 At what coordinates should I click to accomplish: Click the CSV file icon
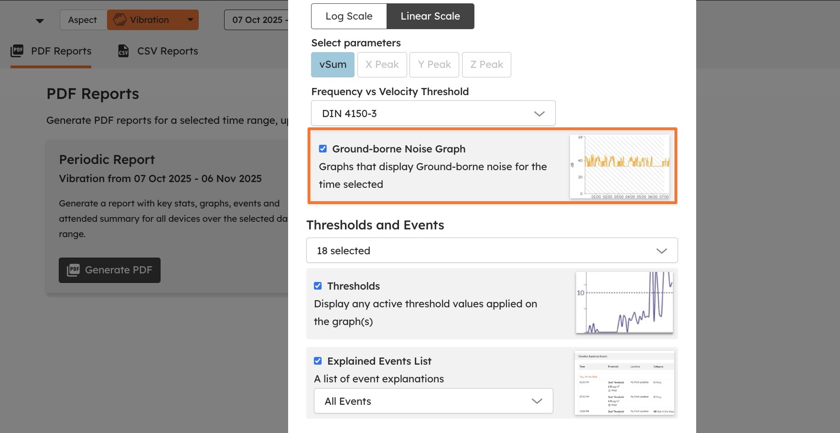coord(123,51)
